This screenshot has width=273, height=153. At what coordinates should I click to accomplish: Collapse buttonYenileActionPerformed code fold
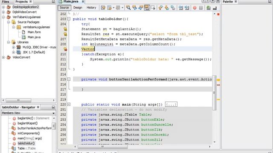(69, 79)
